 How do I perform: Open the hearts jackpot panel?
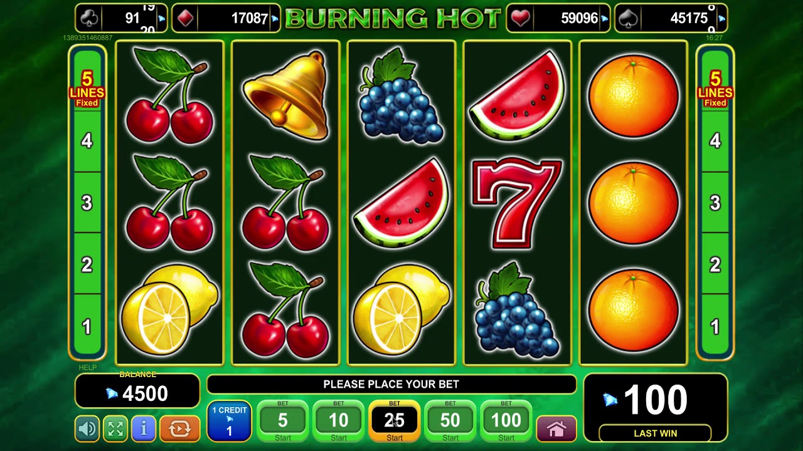(x=558, y=18)
